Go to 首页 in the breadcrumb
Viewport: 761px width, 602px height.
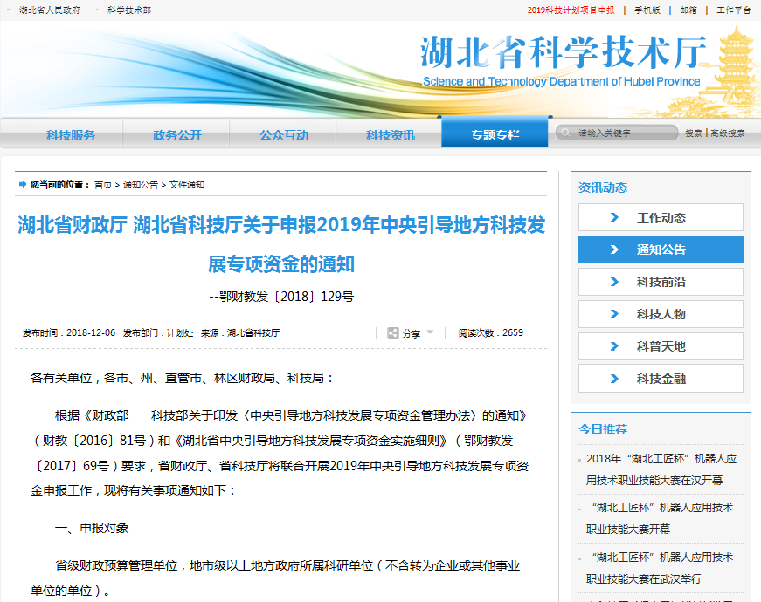tap(103, 185)
